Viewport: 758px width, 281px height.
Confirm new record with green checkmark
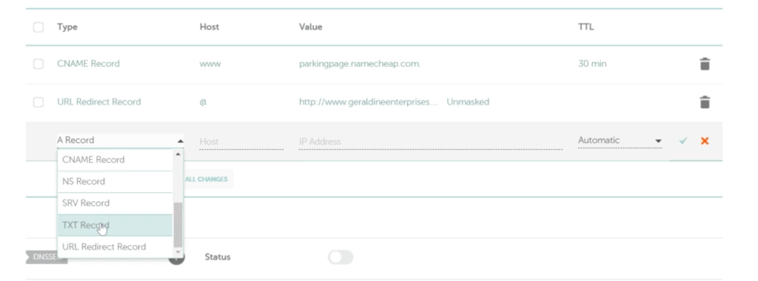coord(683,141)
